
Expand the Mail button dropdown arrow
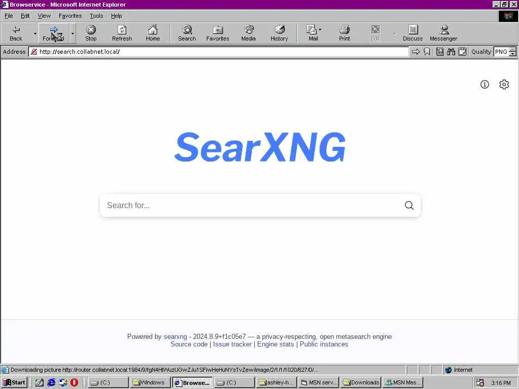click(320, 30)
